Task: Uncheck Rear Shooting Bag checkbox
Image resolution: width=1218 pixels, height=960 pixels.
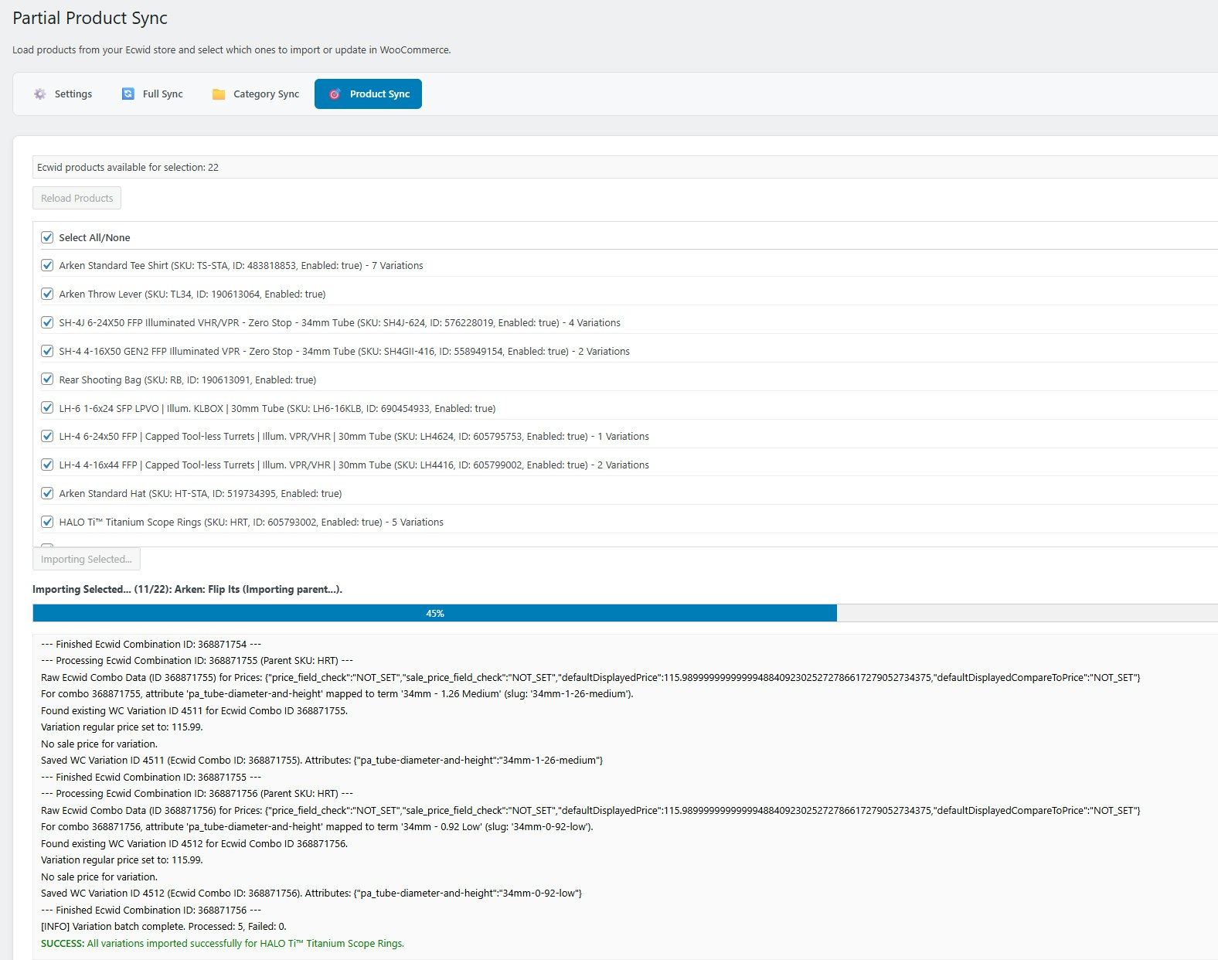Action: [x=47, y=380]
